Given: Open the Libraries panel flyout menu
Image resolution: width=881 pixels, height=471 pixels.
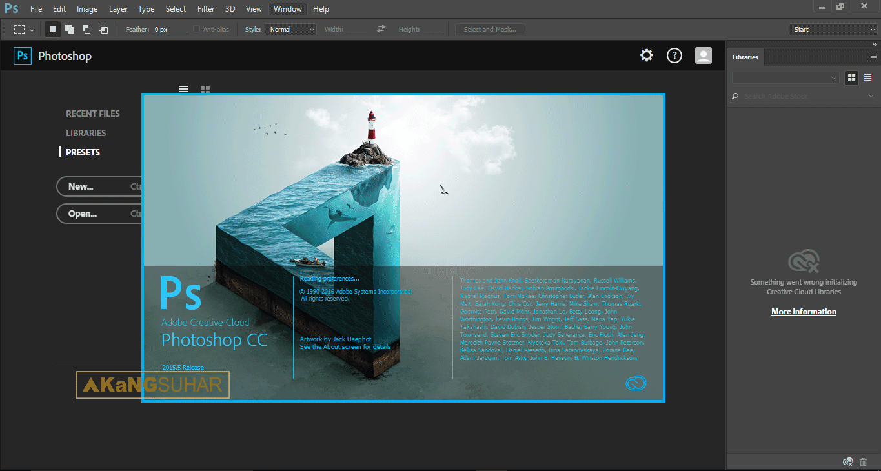Looking at the screenshot, I should click(x=874, y=57).
